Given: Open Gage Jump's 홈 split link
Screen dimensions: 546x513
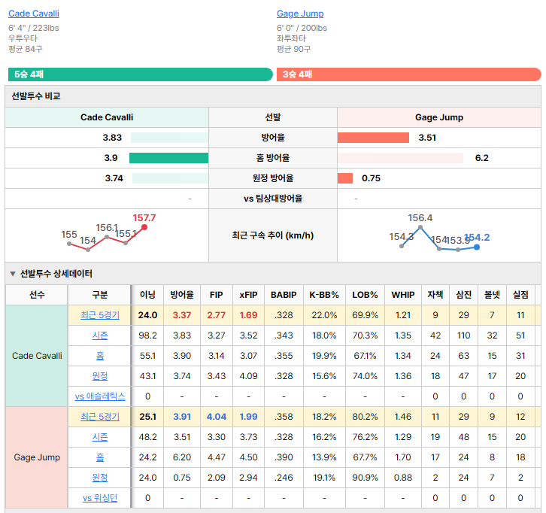Looking at the screenshot, I should [100, 457].
